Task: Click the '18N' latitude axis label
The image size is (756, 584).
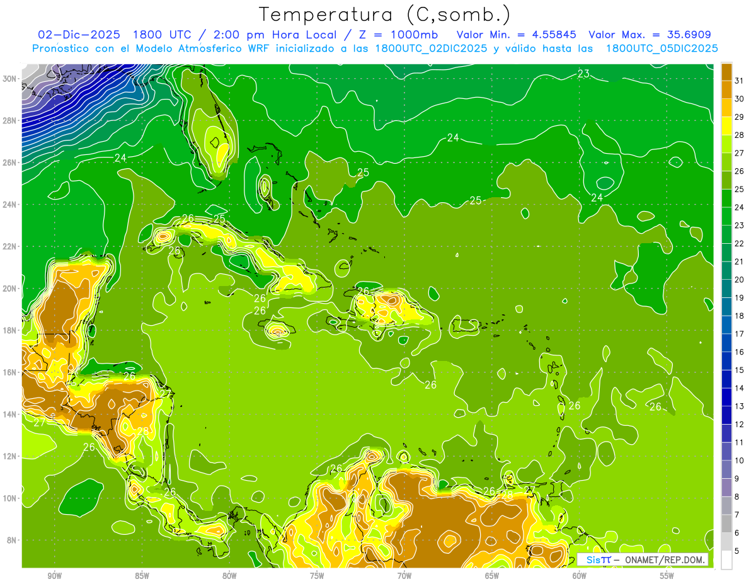Action: click(x=10, y=330)
